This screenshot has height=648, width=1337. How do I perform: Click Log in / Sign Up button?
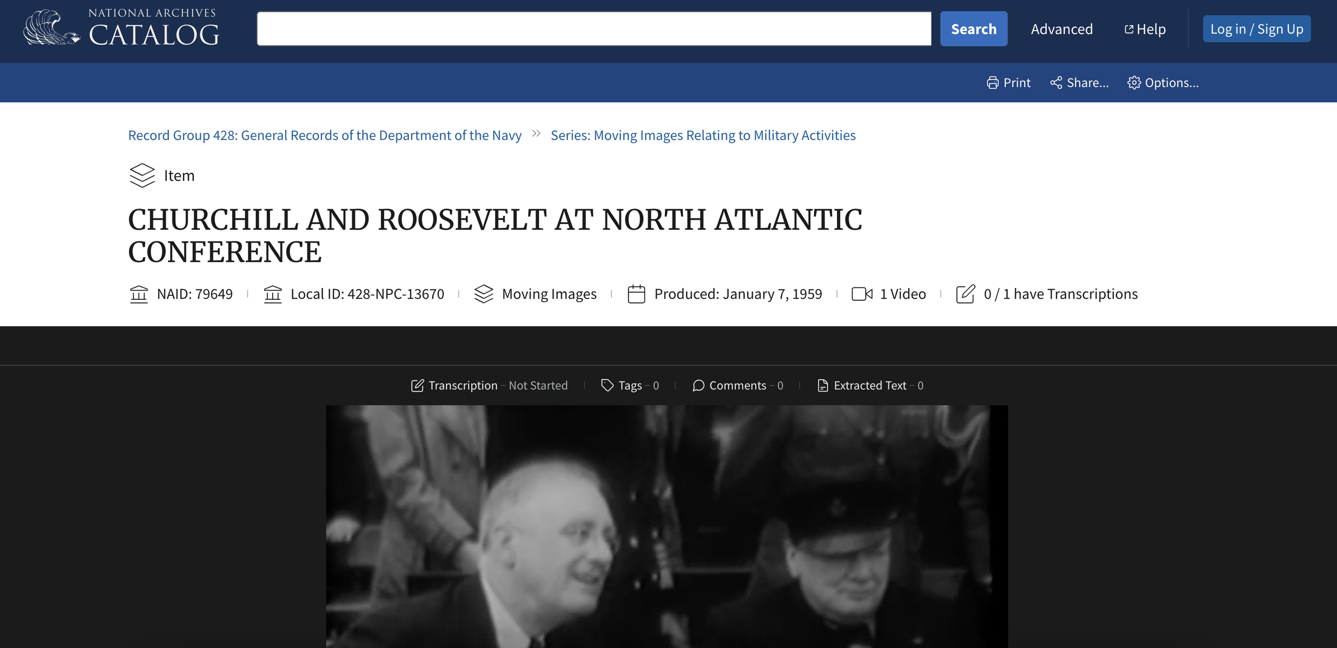(x=1256, y=29)
